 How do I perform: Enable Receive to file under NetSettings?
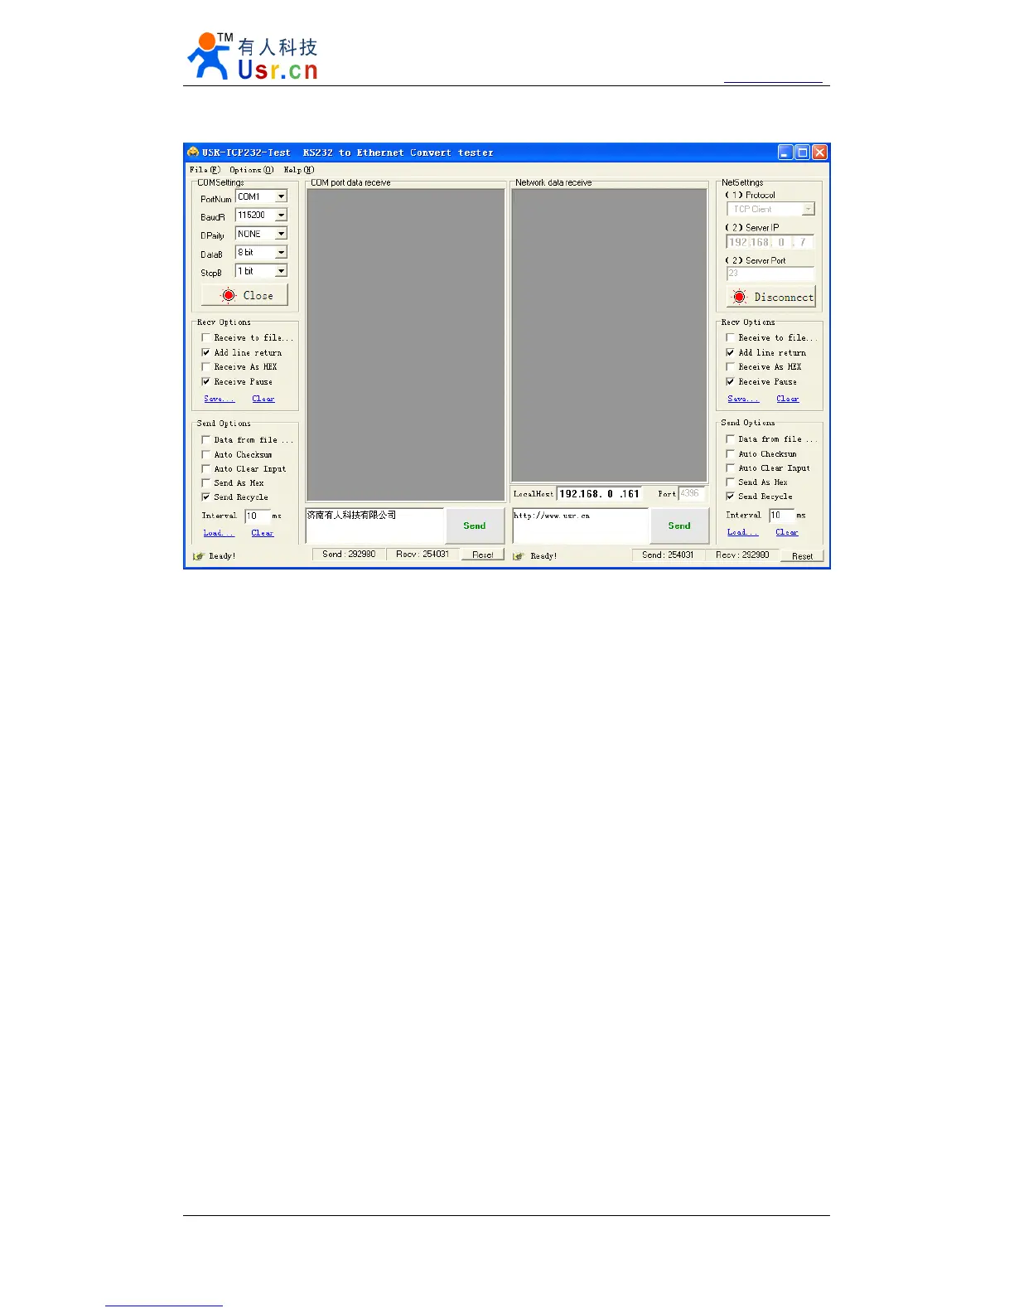(730, 337)
